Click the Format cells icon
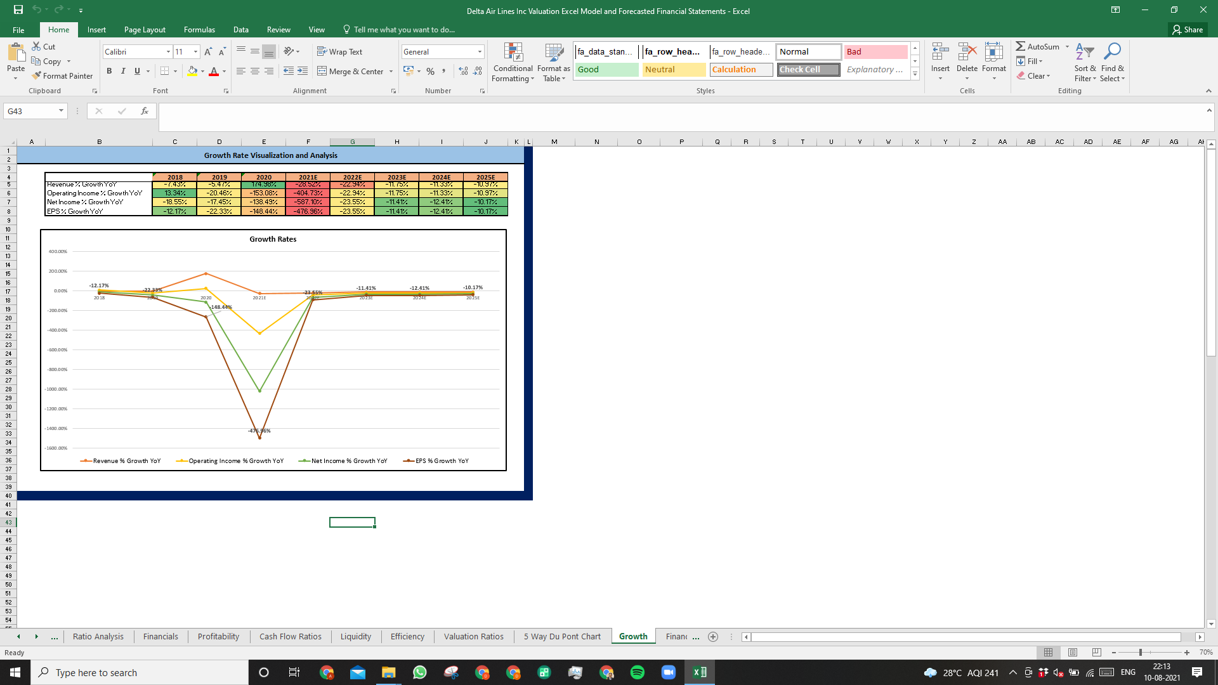Image resolution: width=1218 pixels, height=685 pixels. click(994, 52)
